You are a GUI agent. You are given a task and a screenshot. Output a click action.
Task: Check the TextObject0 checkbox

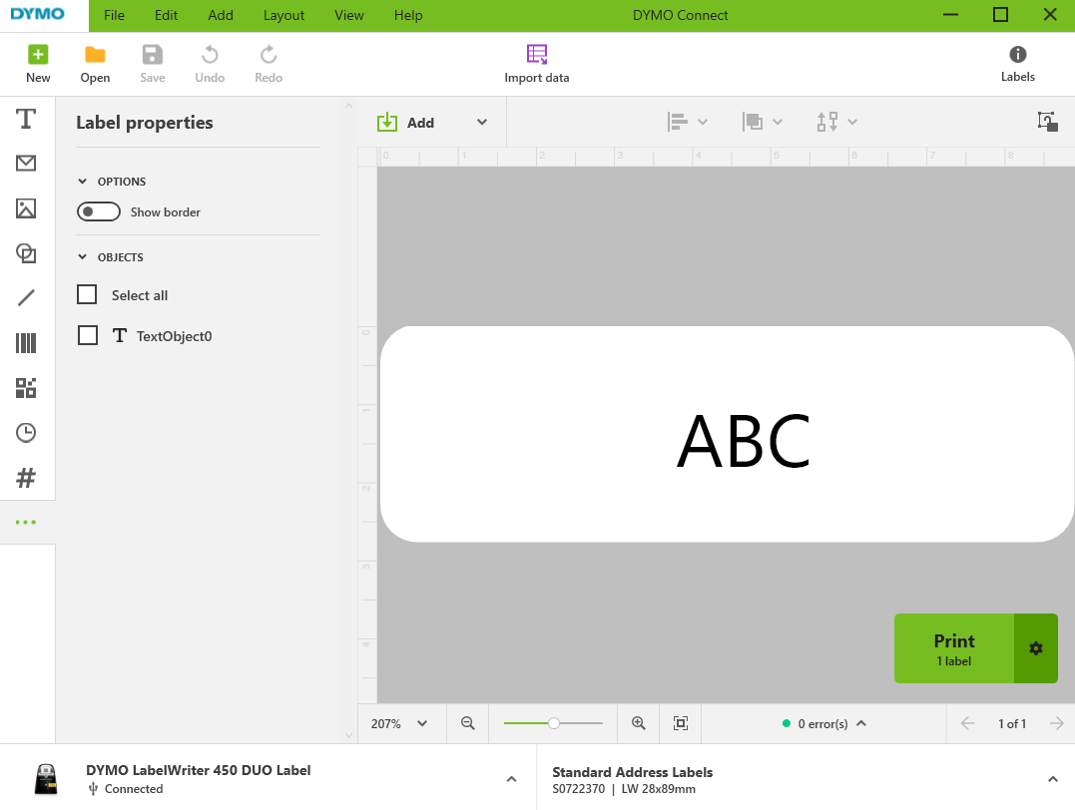coord(88,336)
